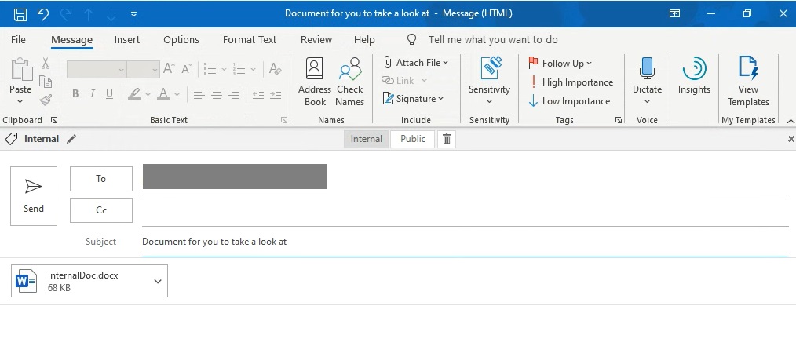796x339 pixels.
Task: Open the Format Text tab
Action: (250, 40)
